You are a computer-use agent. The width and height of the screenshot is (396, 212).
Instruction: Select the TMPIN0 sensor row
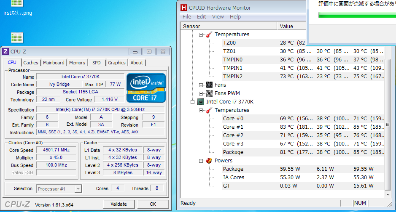303,60
